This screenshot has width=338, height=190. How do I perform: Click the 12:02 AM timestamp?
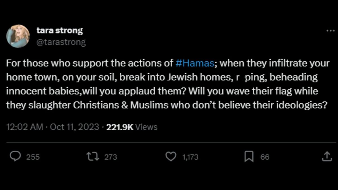[25, 127]
